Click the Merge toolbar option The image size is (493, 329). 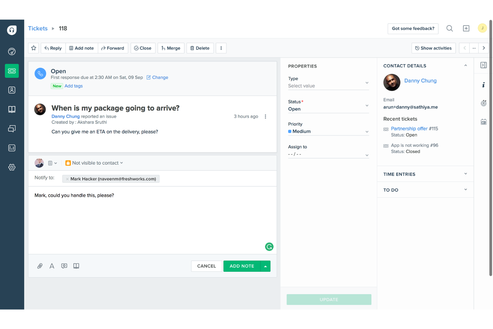[x=171, y=48]
